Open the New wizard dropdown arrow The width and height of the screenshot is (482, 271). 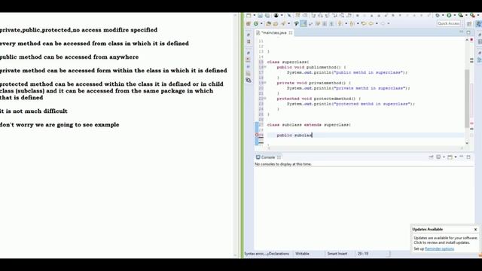pos(255,15)
